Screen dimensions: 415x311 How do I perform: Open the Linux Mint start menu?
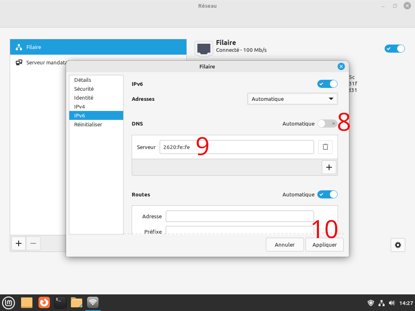9,302
